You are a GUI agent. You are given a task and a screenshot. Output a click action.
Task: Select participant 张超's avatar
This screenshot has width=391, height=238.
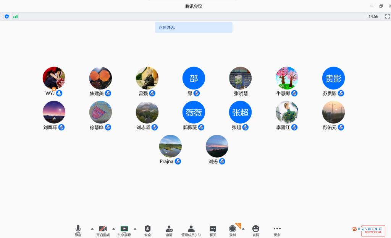tap(240, 112)
